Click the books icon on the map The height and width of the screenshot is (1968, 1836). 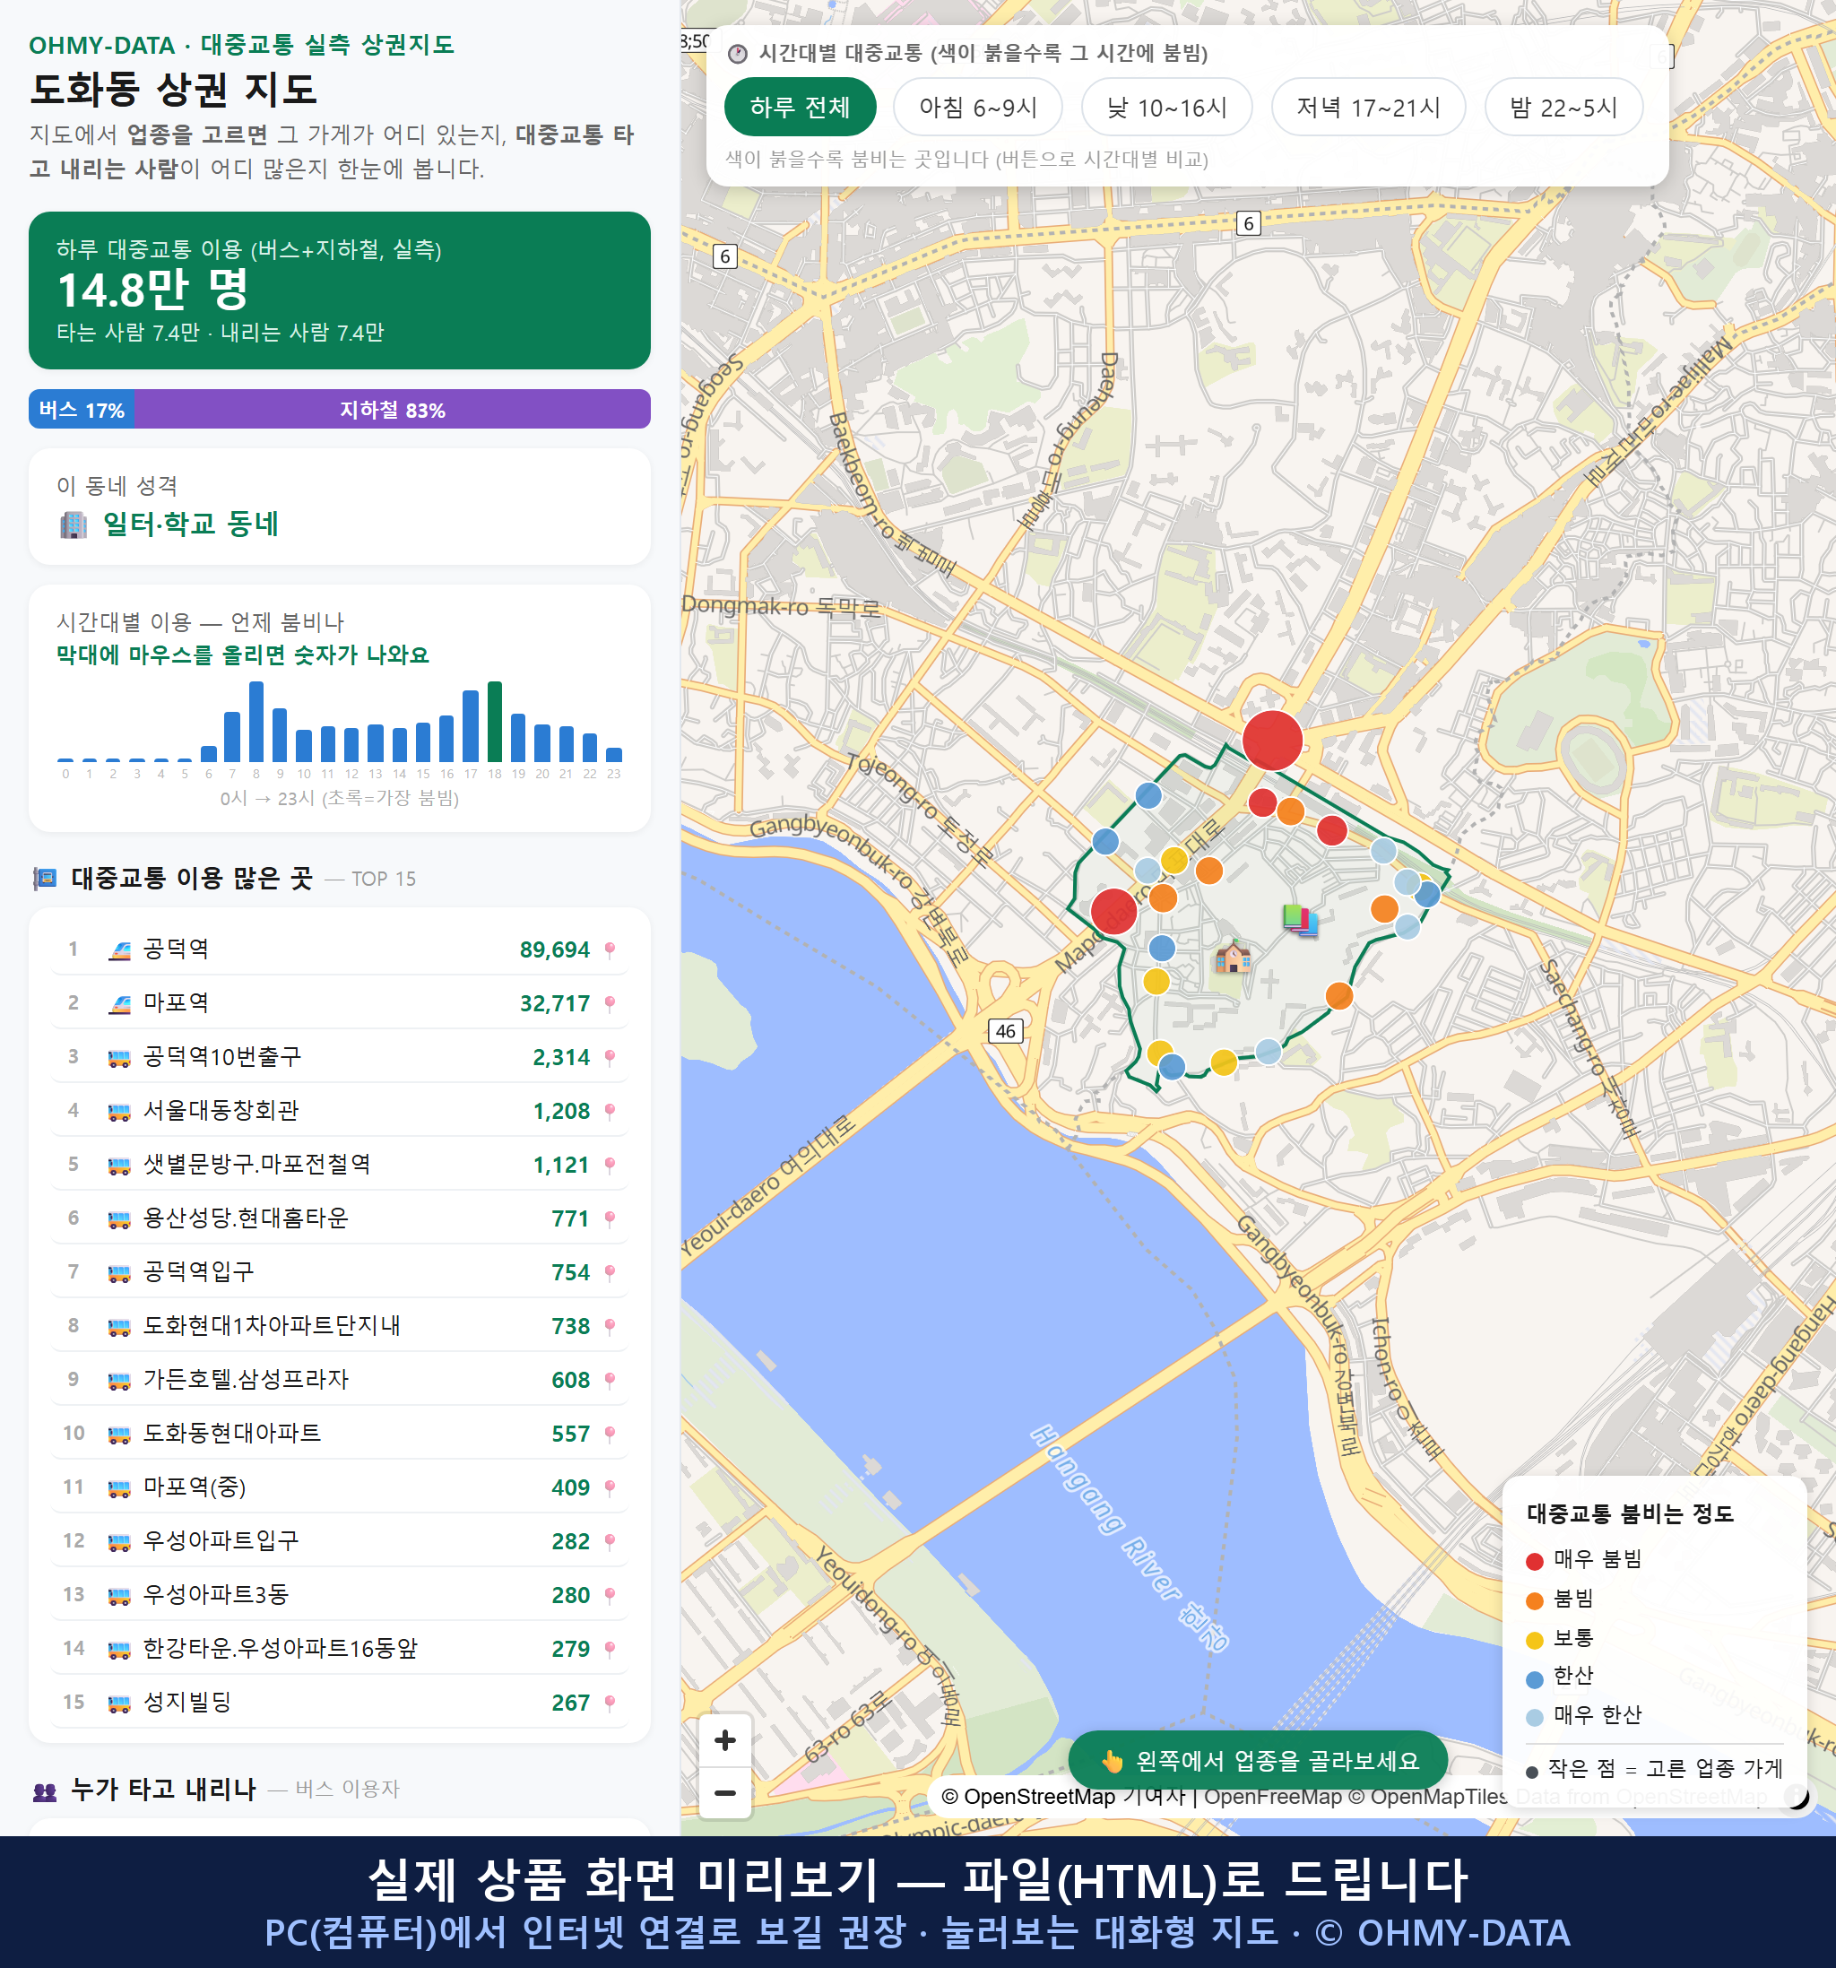tap(1300, 920)
